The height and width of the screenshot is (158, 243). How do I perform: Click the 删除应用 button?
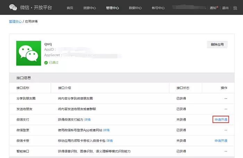[x=217, y=45]
